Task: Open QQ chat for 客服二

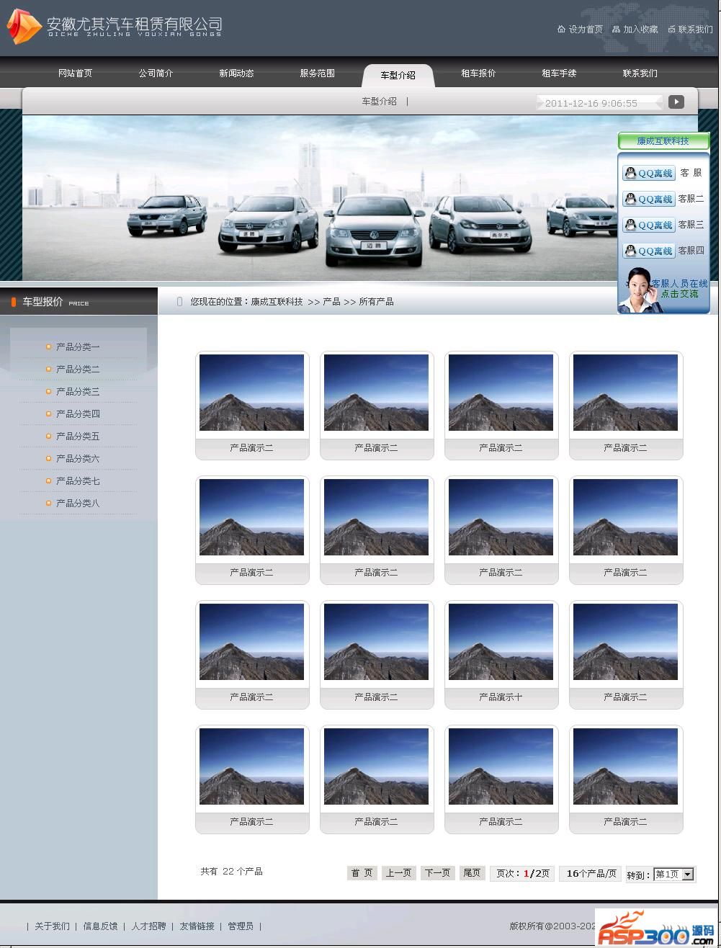Action: pos(648,199)
